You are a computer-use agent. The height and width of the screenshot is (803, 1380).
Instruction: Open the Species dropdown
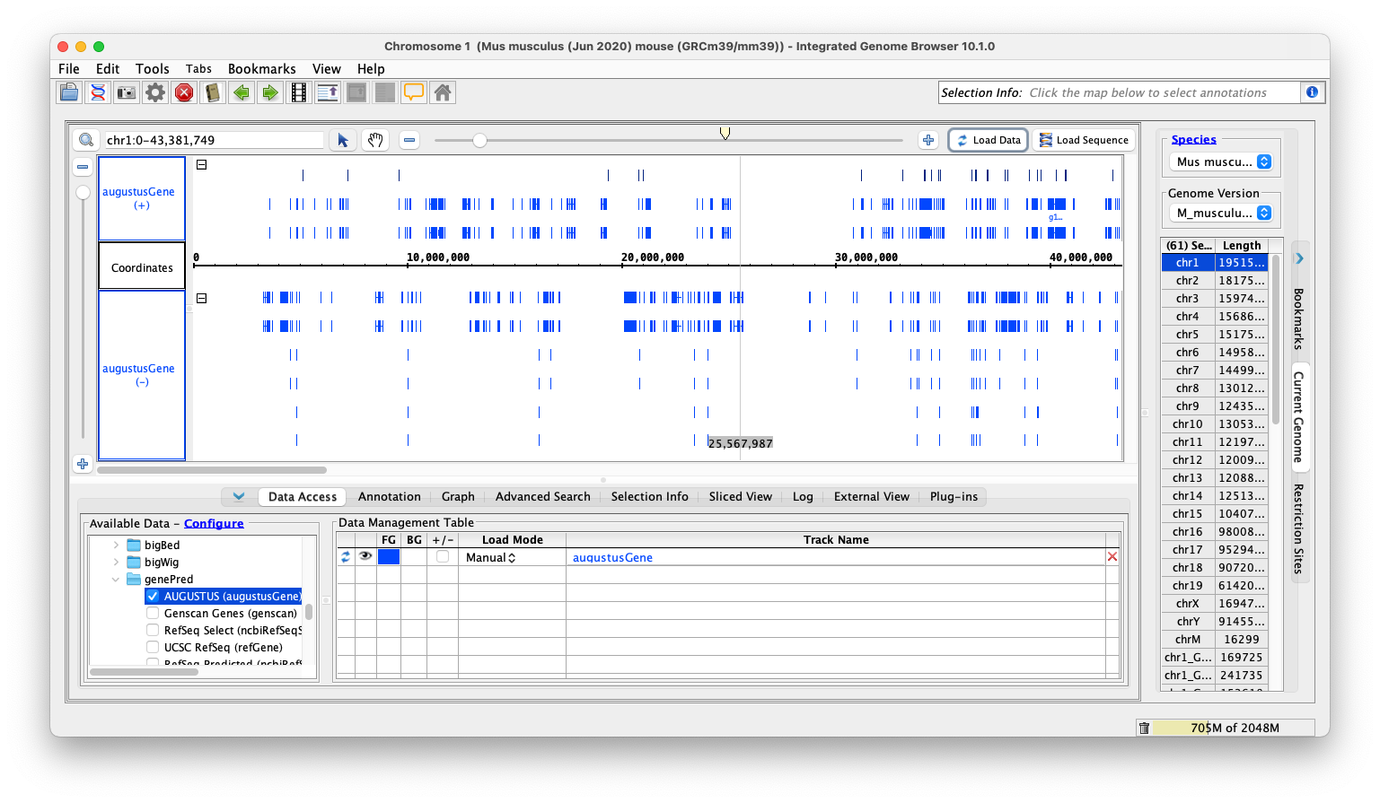tap(1221, 162)
